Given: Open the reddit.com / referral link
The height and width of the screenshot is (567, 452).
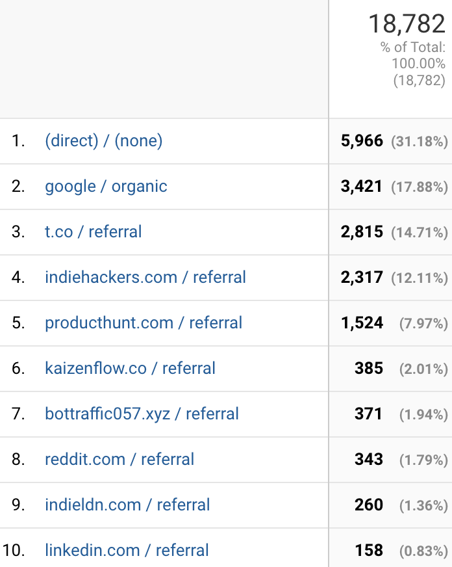Looking at the screenshot, I should point(119,460).
